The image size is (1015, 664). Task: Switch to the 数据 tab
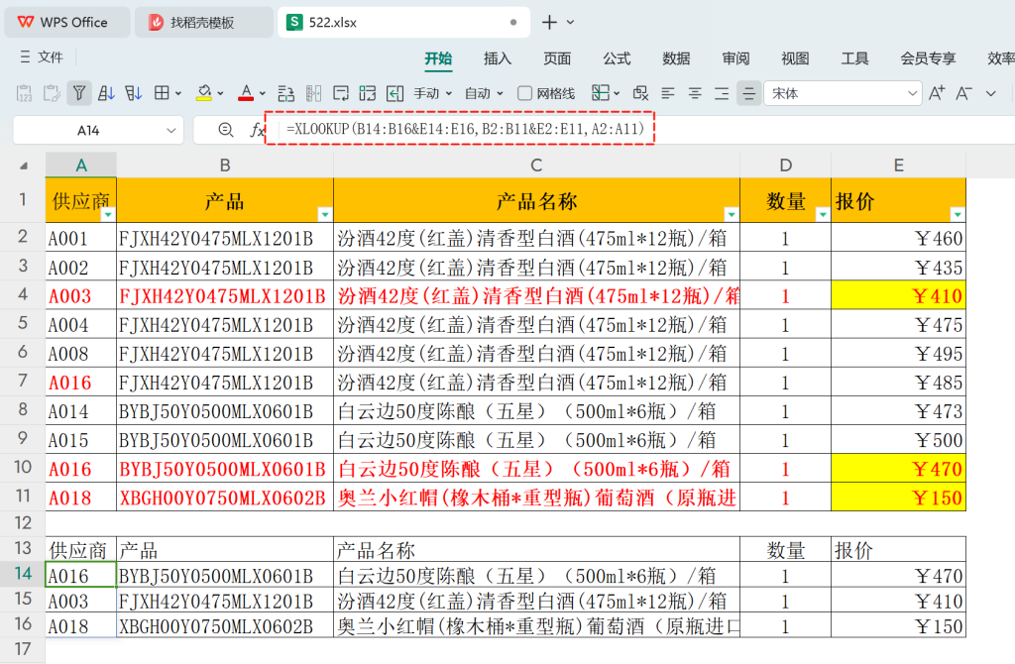coord(676,58)
